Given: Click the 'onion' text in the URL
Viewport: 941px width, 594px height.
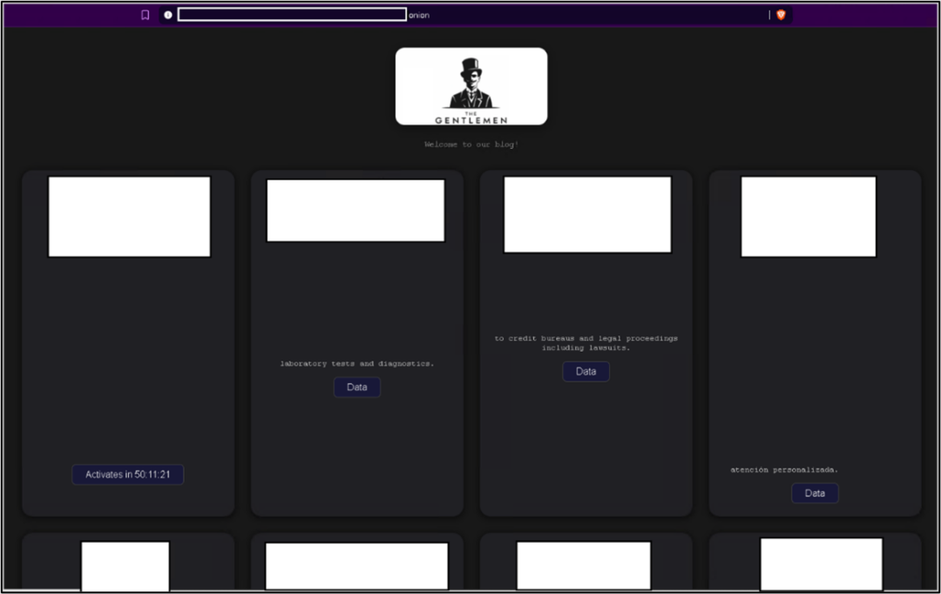Looking at the screenshot, I should coord(419,15).
